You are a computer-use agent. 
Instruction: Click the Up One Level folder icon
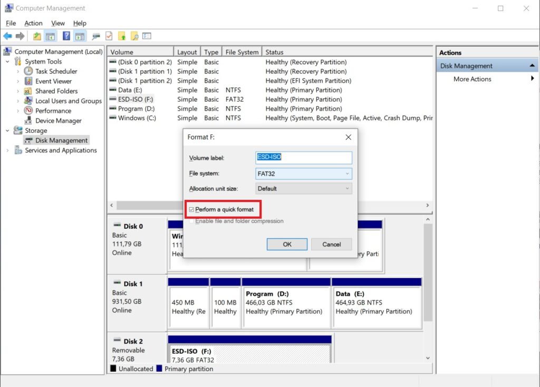[x=37, y=36]
